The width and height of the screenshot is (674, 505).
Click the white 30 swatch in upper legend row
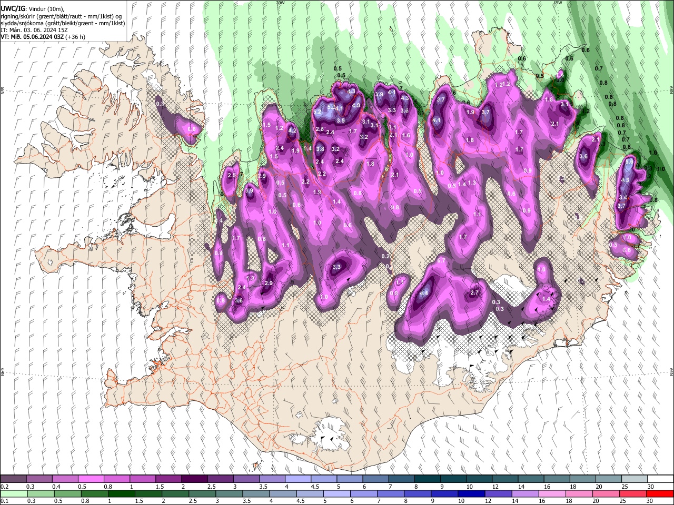661,479
